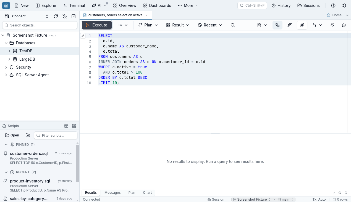
Task: Execute the query
Action: tap(97, 25)
